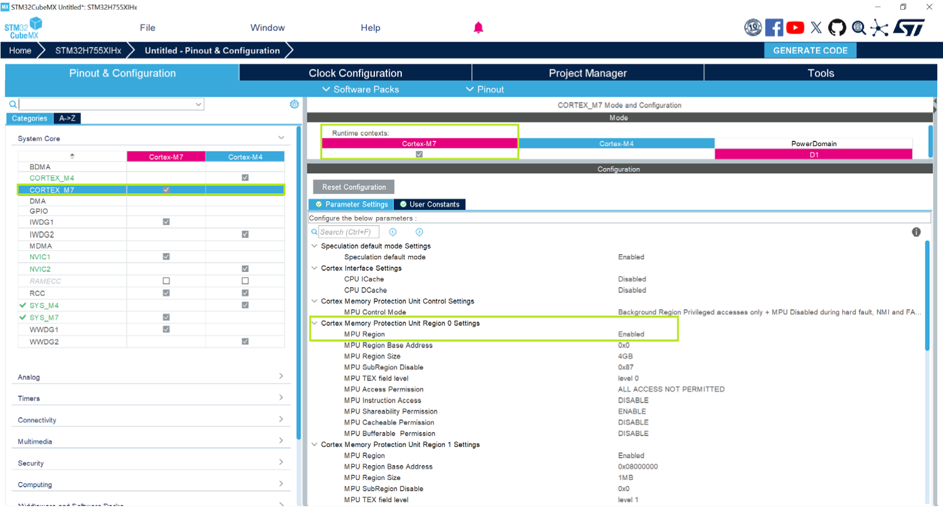The height and width of the screenshot is (530, 943).
Task: Expand the Analog category
Action: tap(281, 376)
